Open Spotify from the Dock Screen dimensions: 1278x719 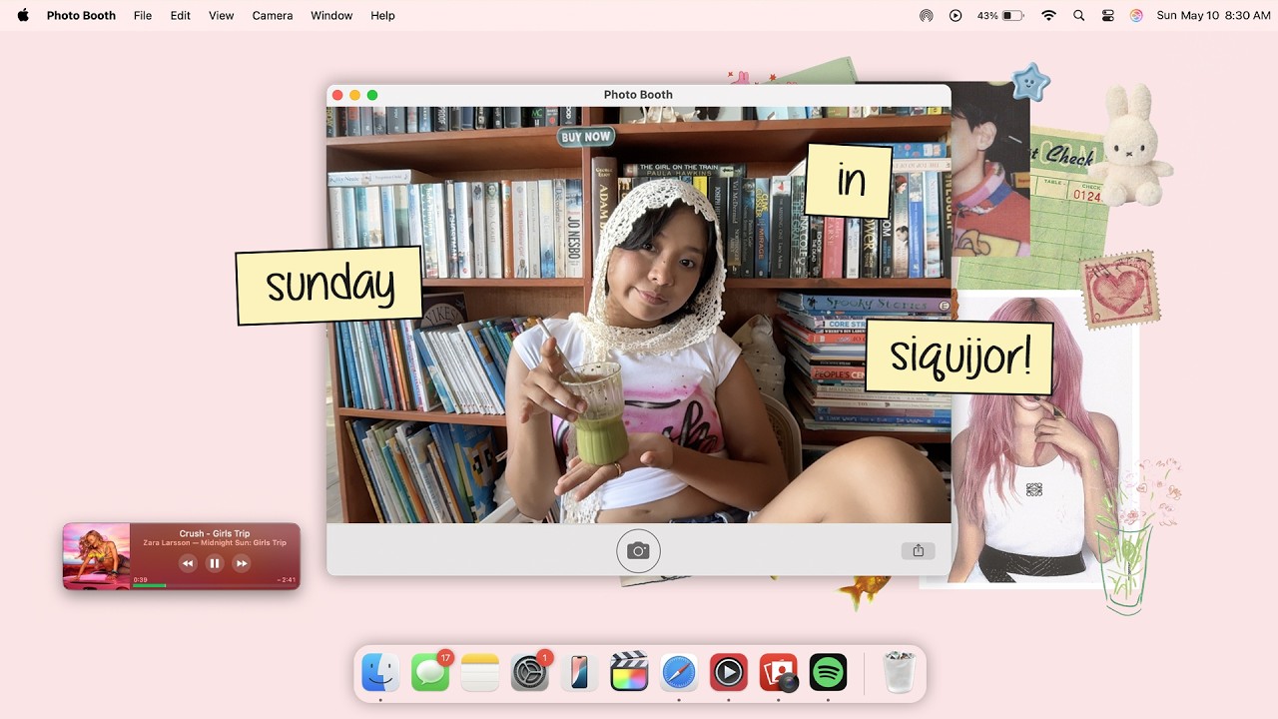(x=829, y=672)
